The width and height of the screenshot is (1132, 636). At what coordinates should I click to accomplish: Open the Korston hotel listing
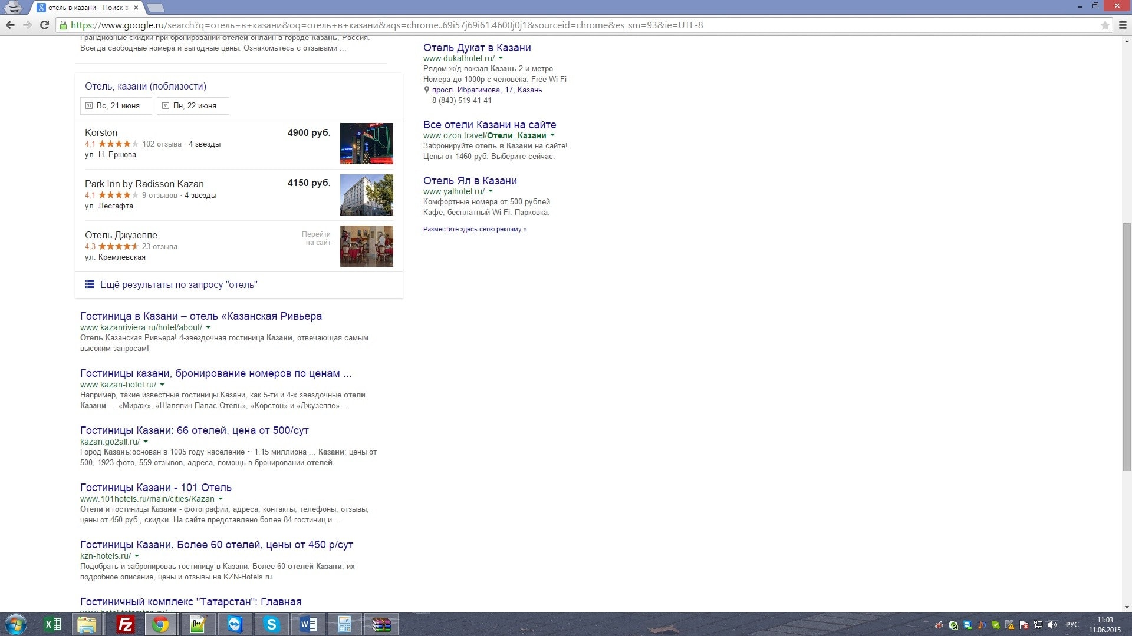(x=101, y=133)
